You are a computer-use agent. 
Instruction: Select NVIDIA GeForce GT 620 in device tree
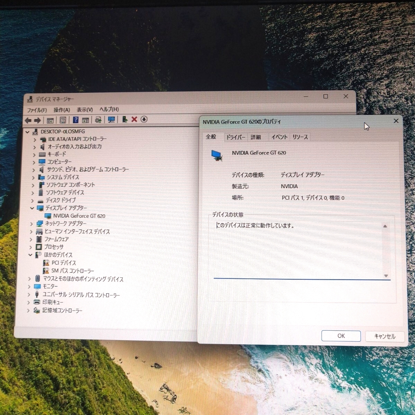[80, 215]
